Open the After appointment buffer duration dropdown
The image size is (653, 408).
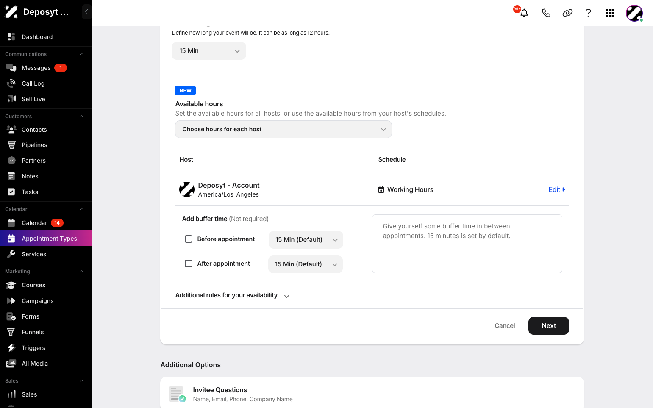click(x=306, y=264)
